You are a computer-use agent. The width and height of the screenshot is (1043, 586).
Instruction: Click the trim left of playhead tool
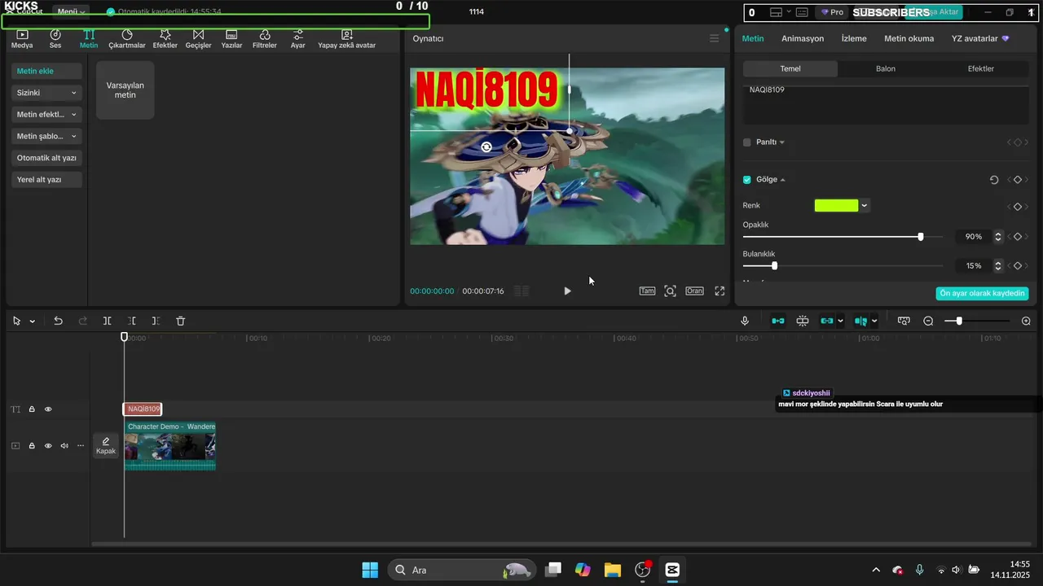131,321
